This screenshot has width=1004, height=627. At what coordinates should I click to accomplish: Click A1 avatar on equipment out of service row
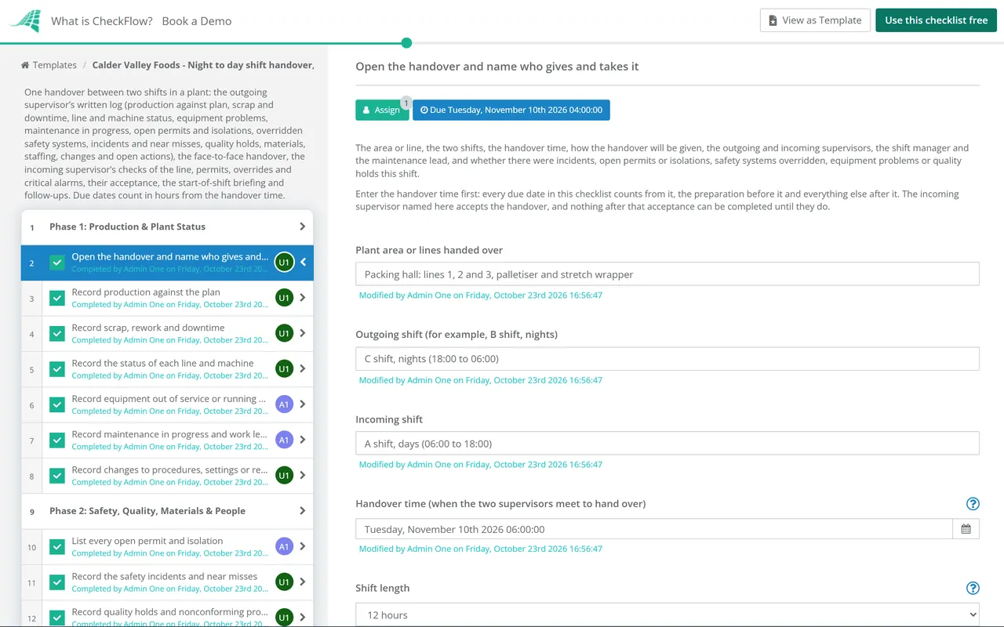click(x=284, y=404)
